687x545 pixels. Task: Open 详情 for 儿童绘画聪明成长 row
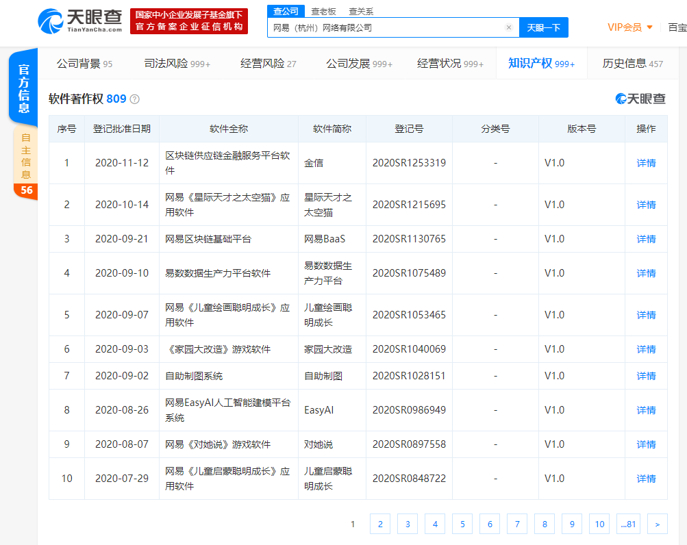point(646,315)
